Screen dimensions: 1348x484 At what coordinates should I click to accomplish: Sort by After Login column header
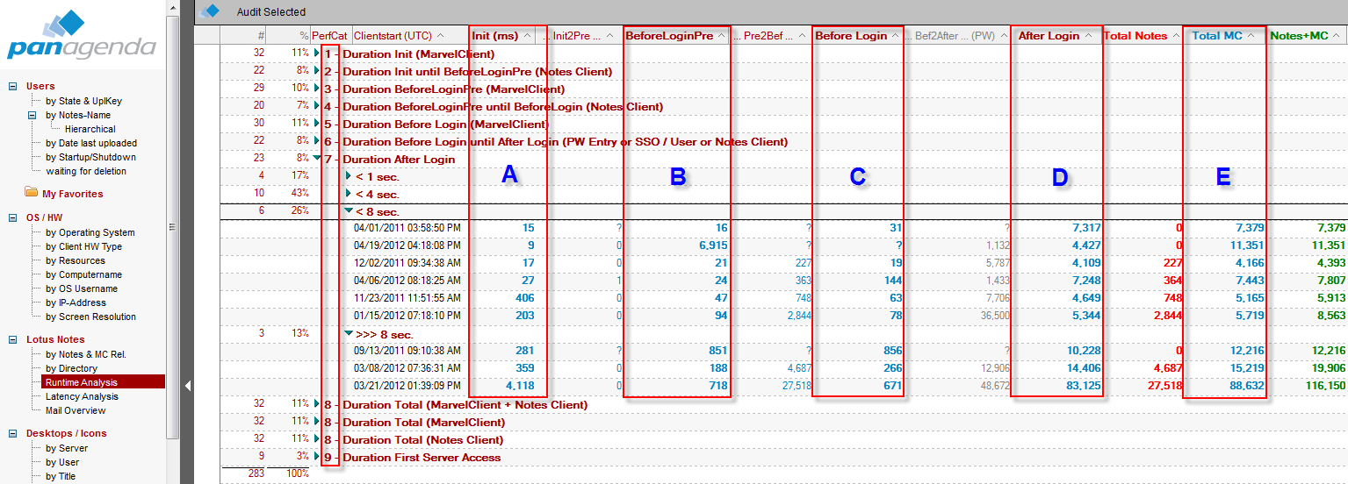point(1055,36)
